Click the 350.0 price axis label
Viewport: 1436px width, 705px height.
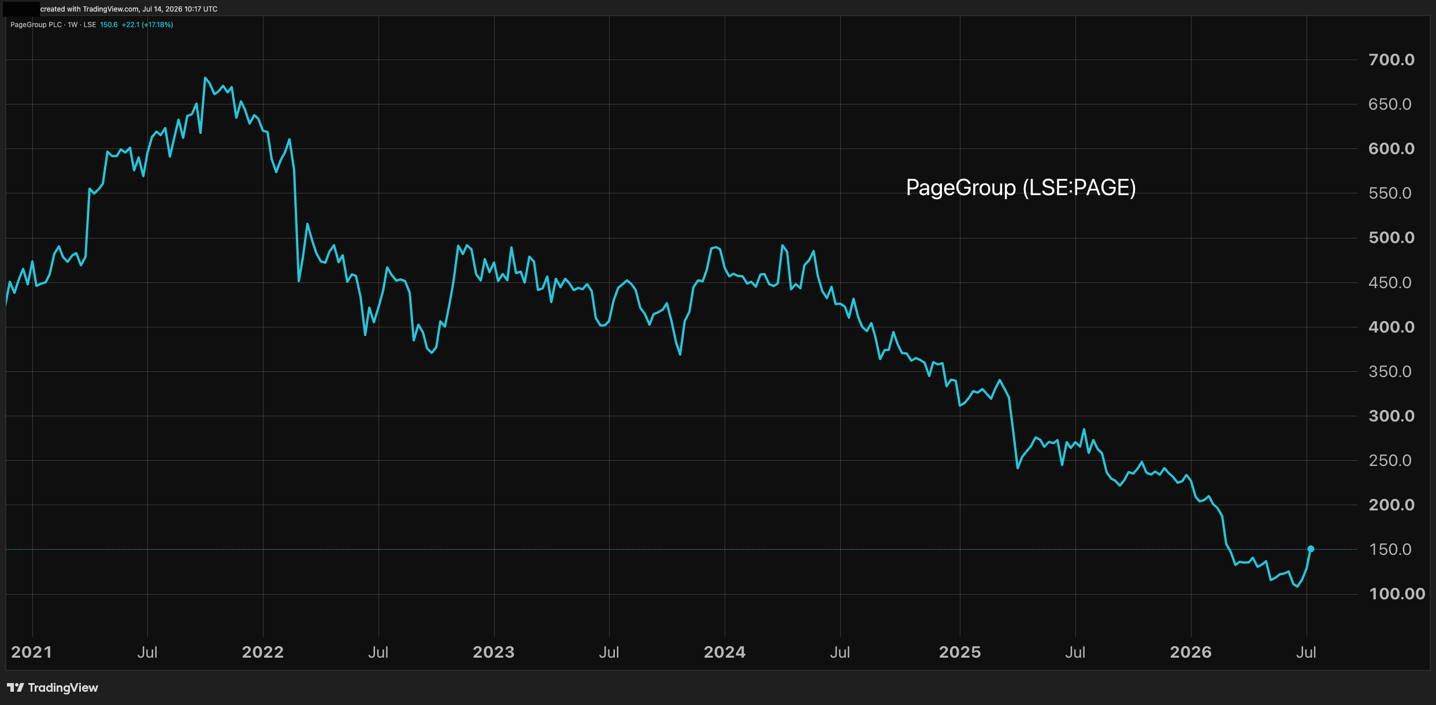[1390, 371]
